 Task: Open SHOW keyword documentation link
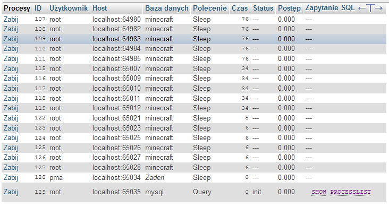tap(319, 192)
